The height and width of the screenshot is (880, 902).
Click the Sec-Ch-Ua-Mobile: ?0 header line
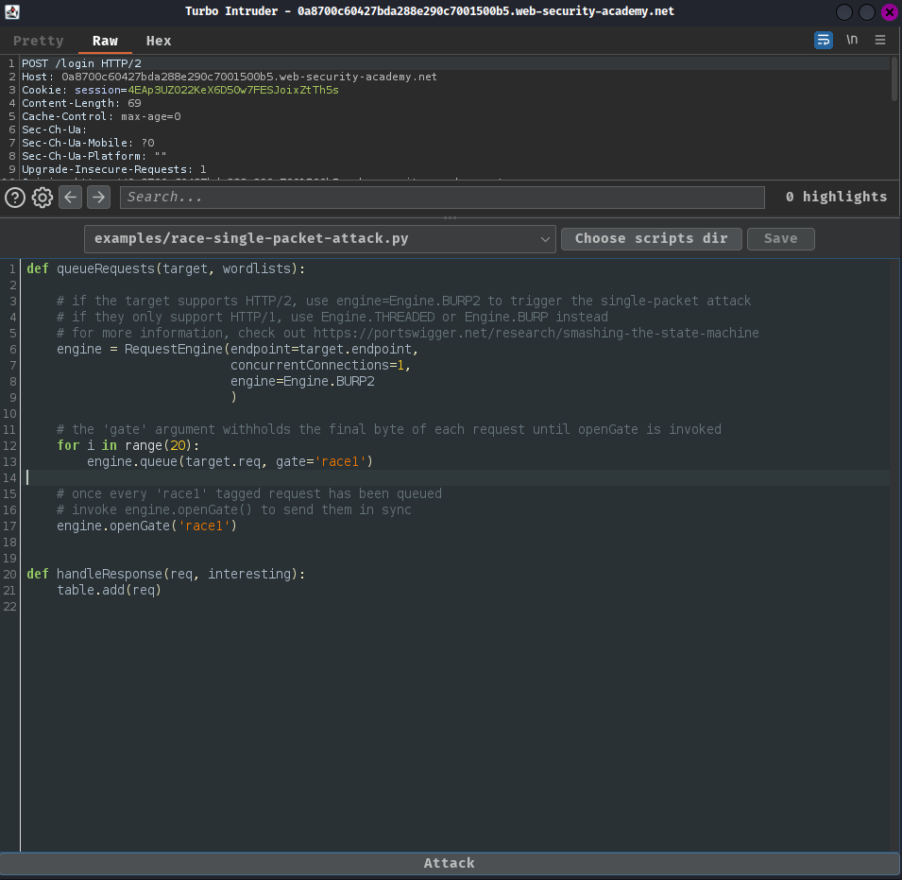[x=88, y=143]
